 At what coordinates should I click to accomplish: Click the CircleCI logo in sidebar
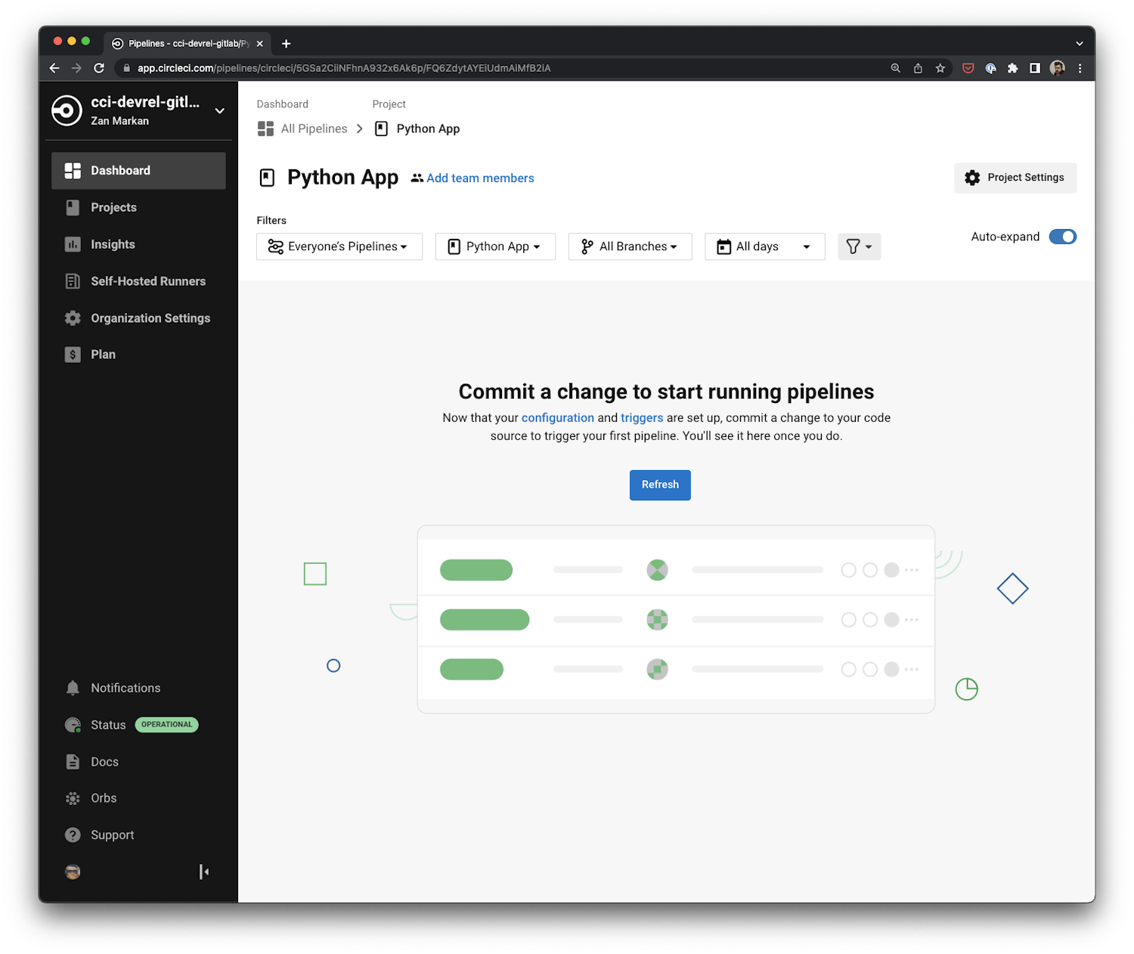(x=67, y=111)
